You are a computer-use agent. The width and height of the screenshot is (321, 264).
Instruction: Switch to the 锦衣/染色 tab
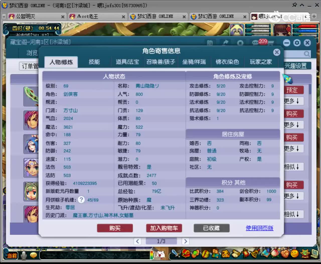pos(227,62)
